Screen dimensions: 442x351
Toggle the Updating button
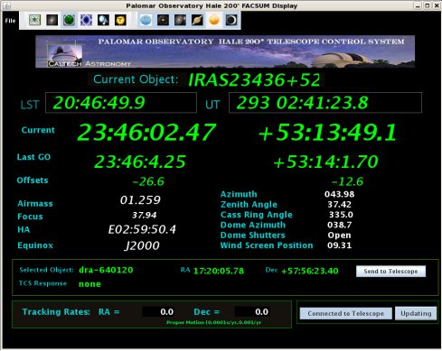pyautogui.click(x=416, y=313)
